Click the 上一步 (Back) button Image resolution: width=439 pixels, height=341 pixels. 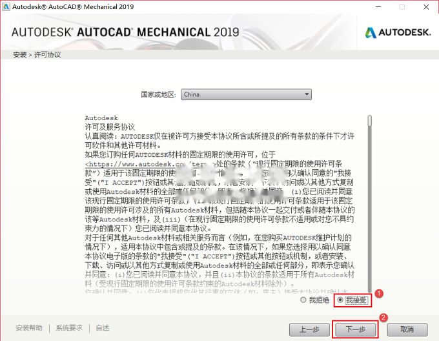pos(309,329)
